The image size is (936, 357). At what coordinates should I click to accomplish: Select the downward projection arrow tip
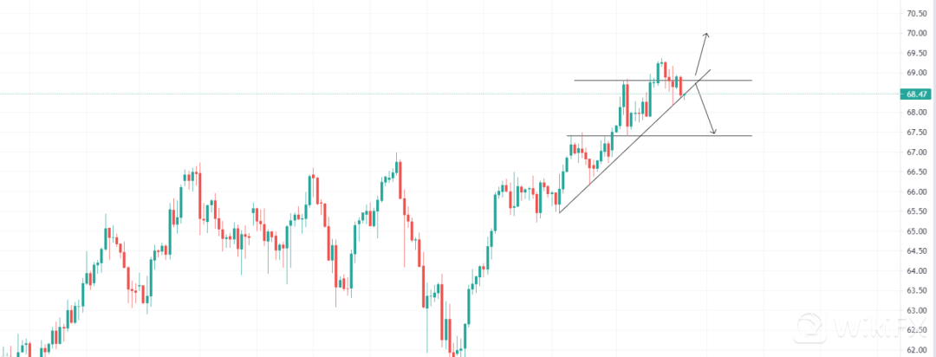715,133
